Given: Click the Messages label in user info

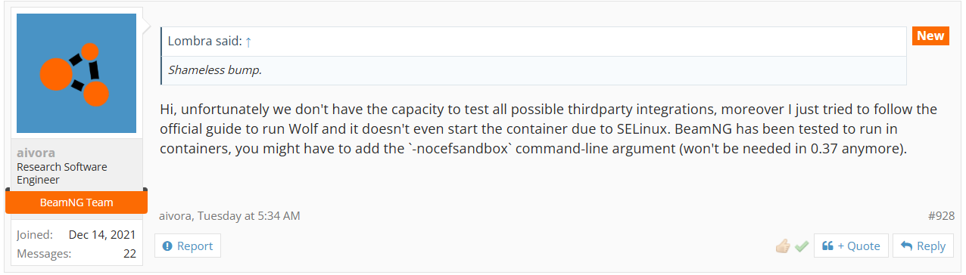Looking at the screenshot, I should click(44, 253).
